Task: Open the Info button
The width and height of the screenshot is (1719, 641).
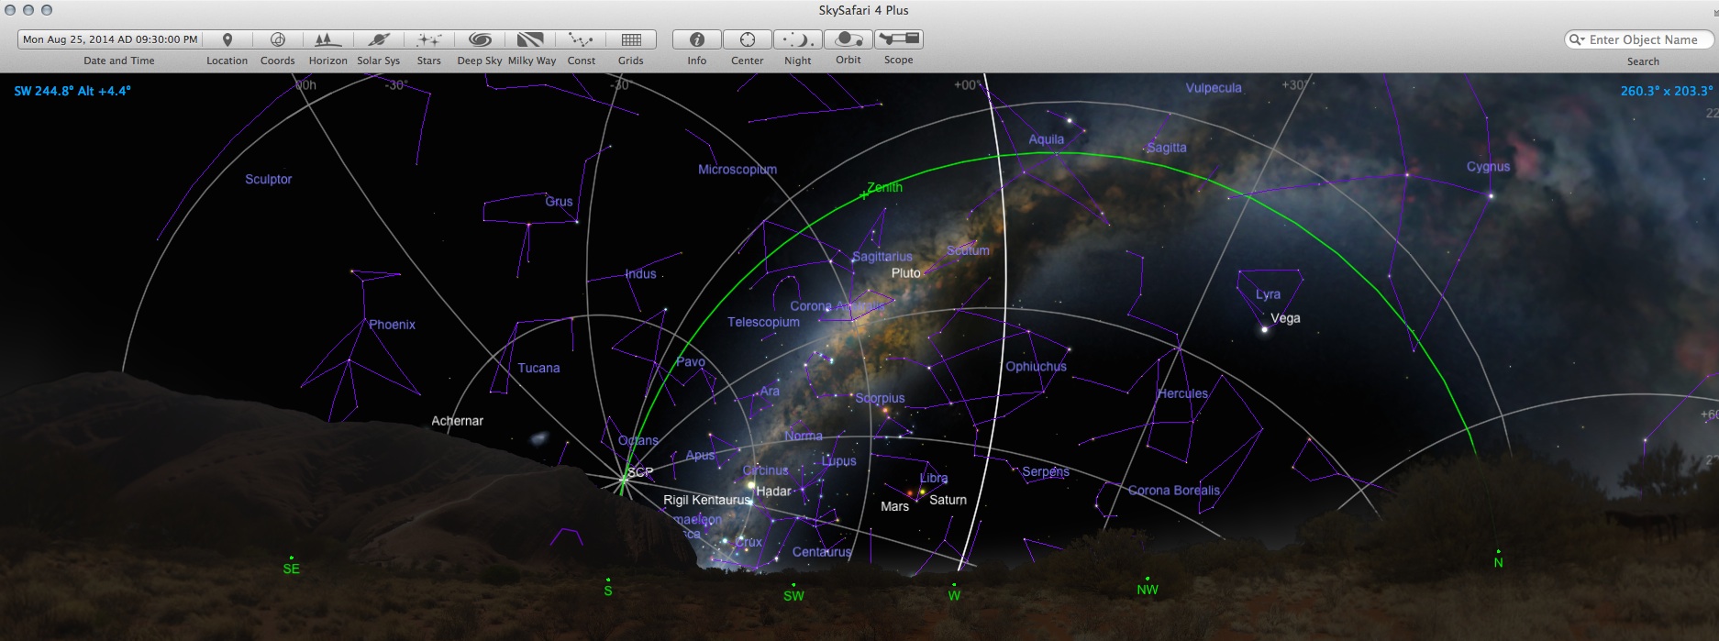Action: [x=697, y=39]
